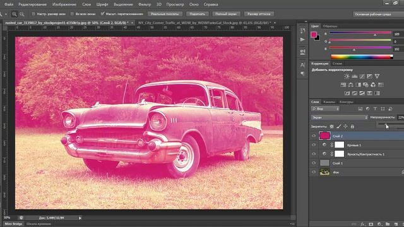Hide the 'Кривые 1' layer eye
The image size is (404, 227).
tap(314, 145)
